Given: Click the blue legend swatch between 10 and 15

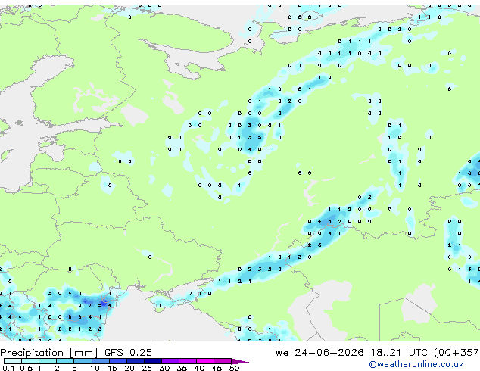Looking at the screenshot, I should (100, 361).
